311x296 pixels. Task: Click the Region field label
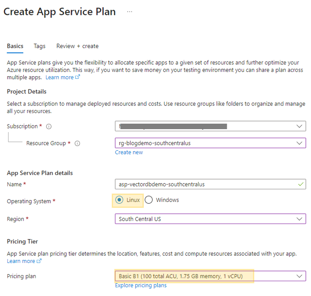click(16, 219)
